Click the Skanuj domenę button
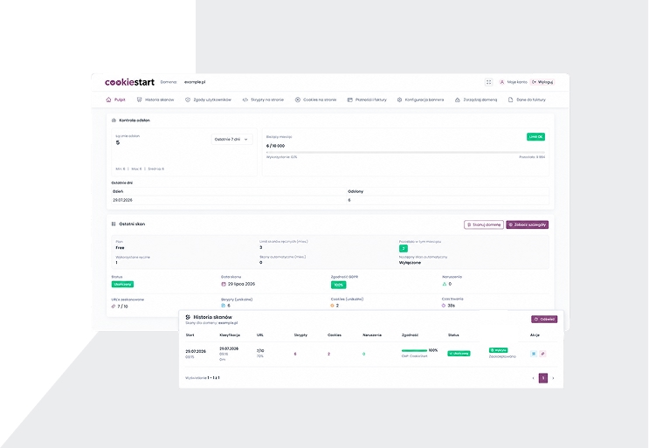 (x=484, y=224)
